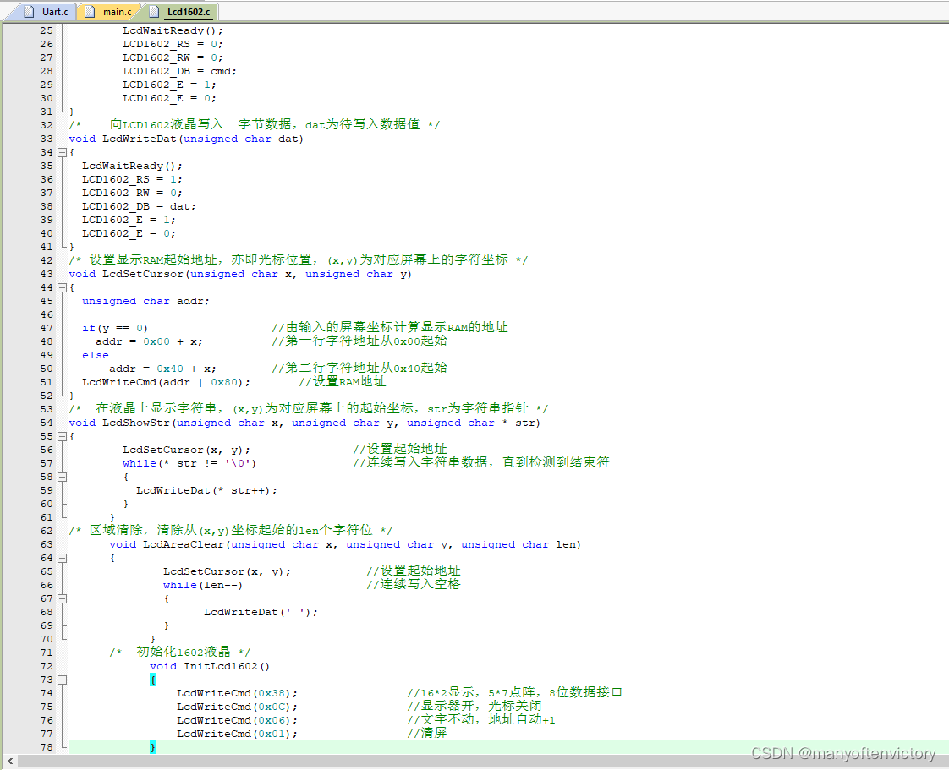949x770 pixels.
Task: Click 'if(y == 0)' on line 47
Action: point(115,329)
